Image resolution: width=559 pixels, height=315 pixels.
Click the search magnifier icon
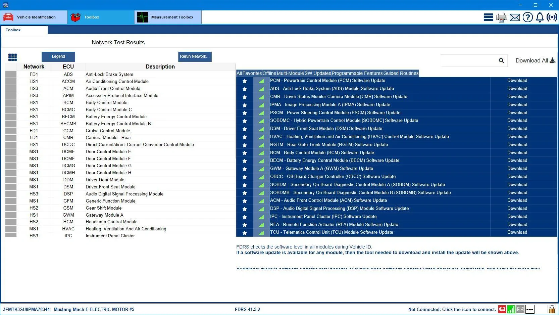501,60
